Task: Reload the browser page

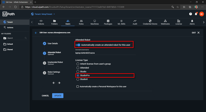Action: pyautogui.click(x=16, y=7)
